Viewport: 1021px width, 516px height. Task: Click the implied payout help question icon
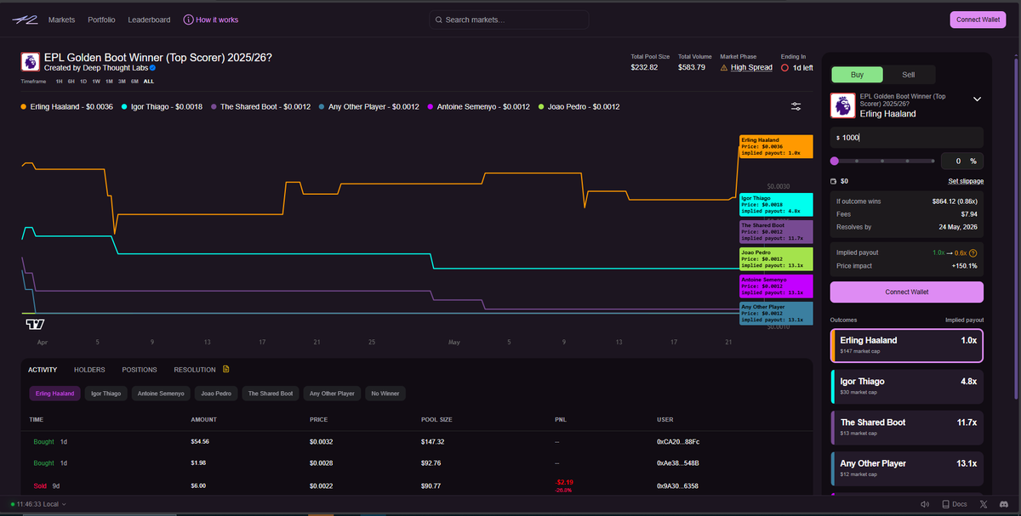pos(973,253)
